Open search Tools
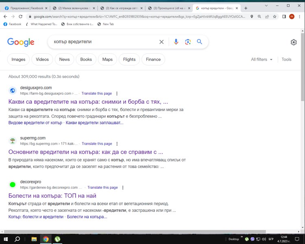 [286, 59]
